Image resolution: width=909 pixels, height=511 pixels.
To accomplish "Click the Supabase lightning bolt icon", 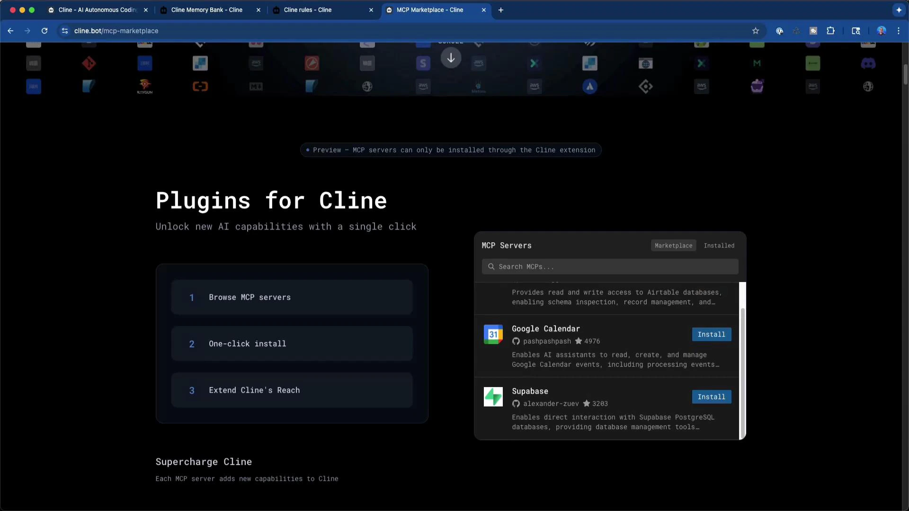I will tap(493, 396).
